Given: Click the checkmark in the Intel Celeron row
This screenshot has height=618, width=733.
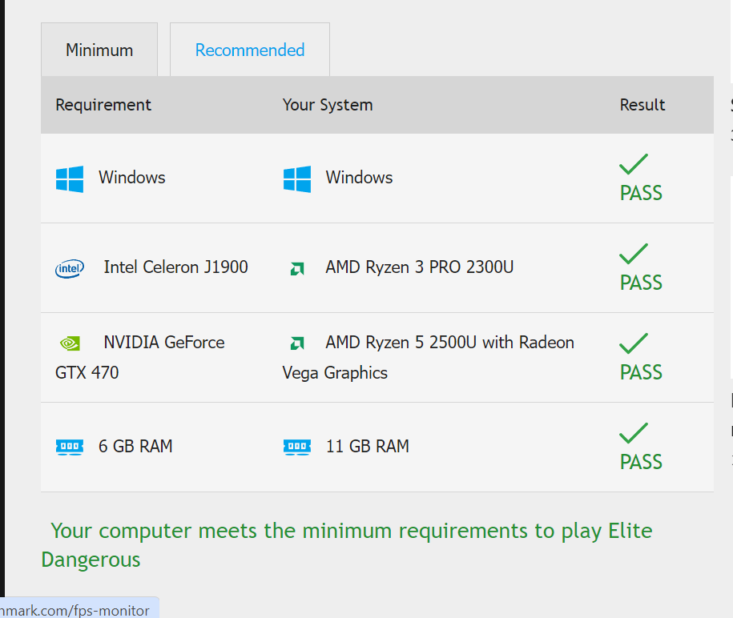Looking at the screenshot, I should tap(634, 254).
